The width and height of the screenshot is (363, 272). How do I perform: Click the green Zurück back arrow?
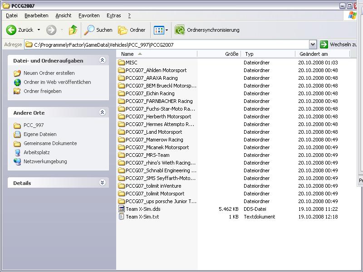pos(11,30)
